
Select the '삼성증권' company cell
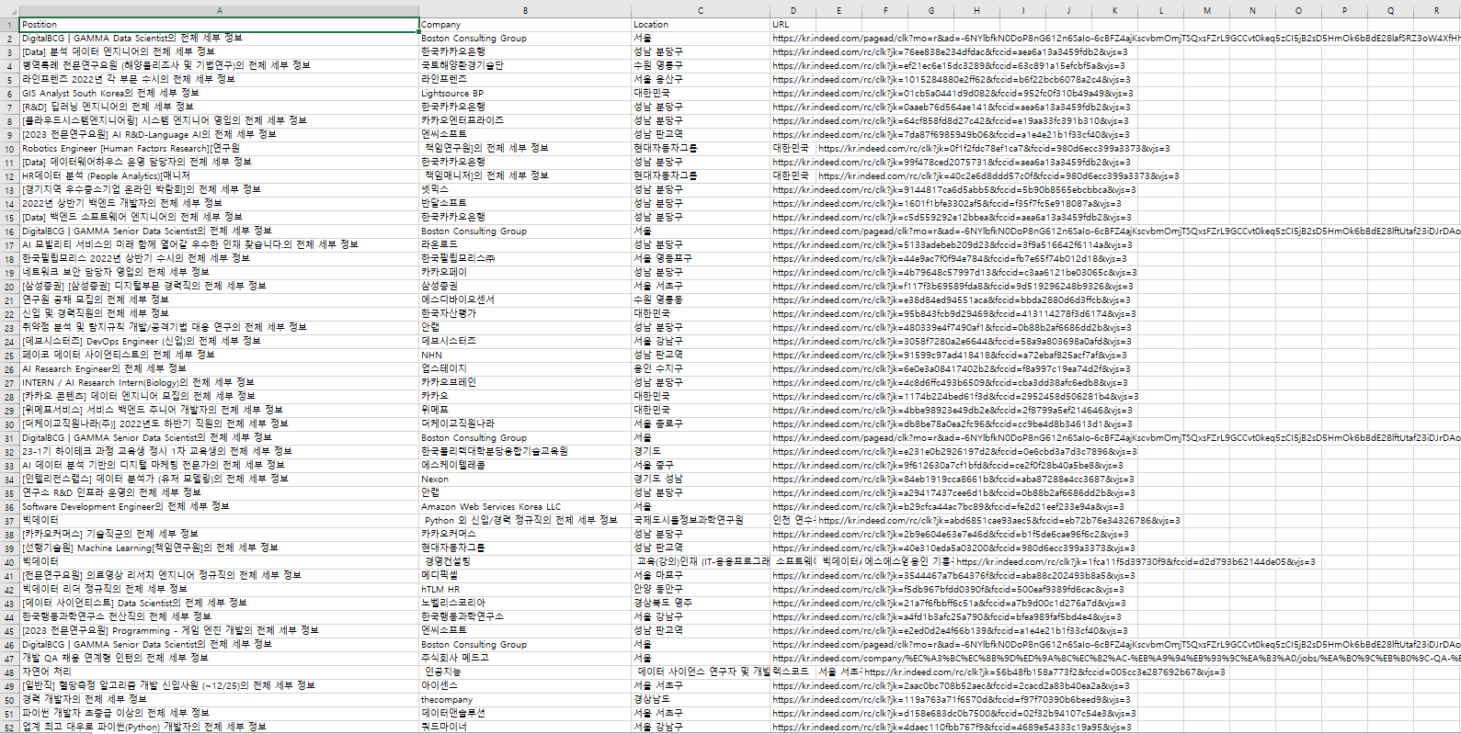tap(525, 287)
